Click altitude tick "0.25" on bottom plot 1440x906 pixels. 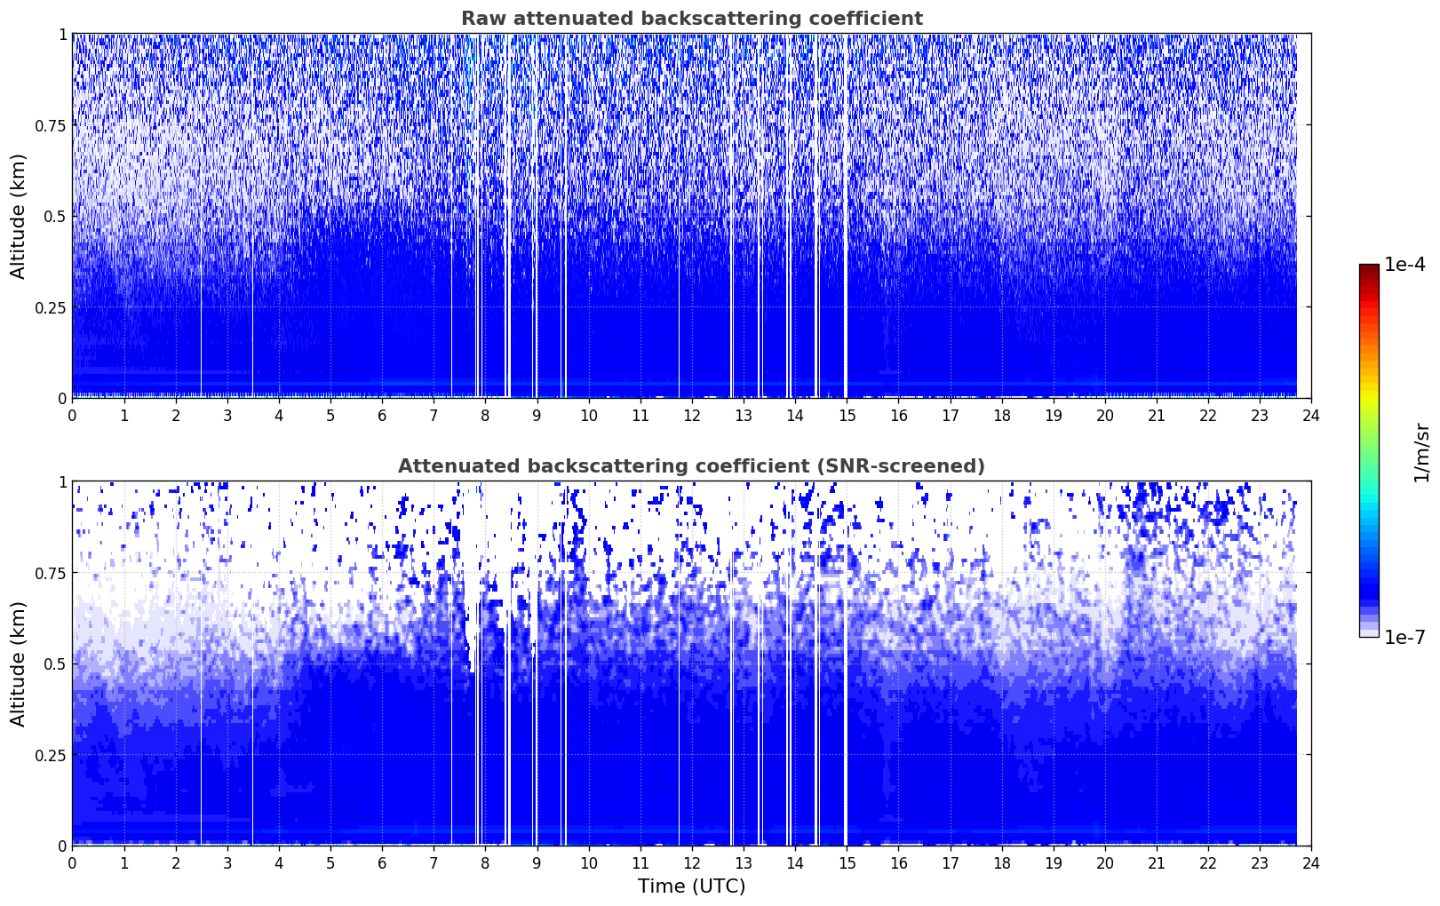(x=50, y=755)
